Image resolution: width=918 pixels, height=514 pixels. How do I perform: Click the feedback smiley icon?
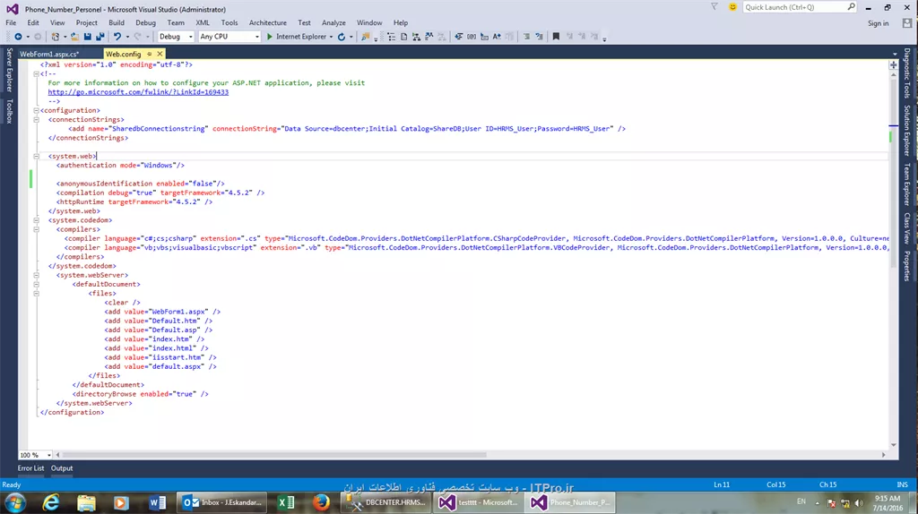[x=732, y=7]
